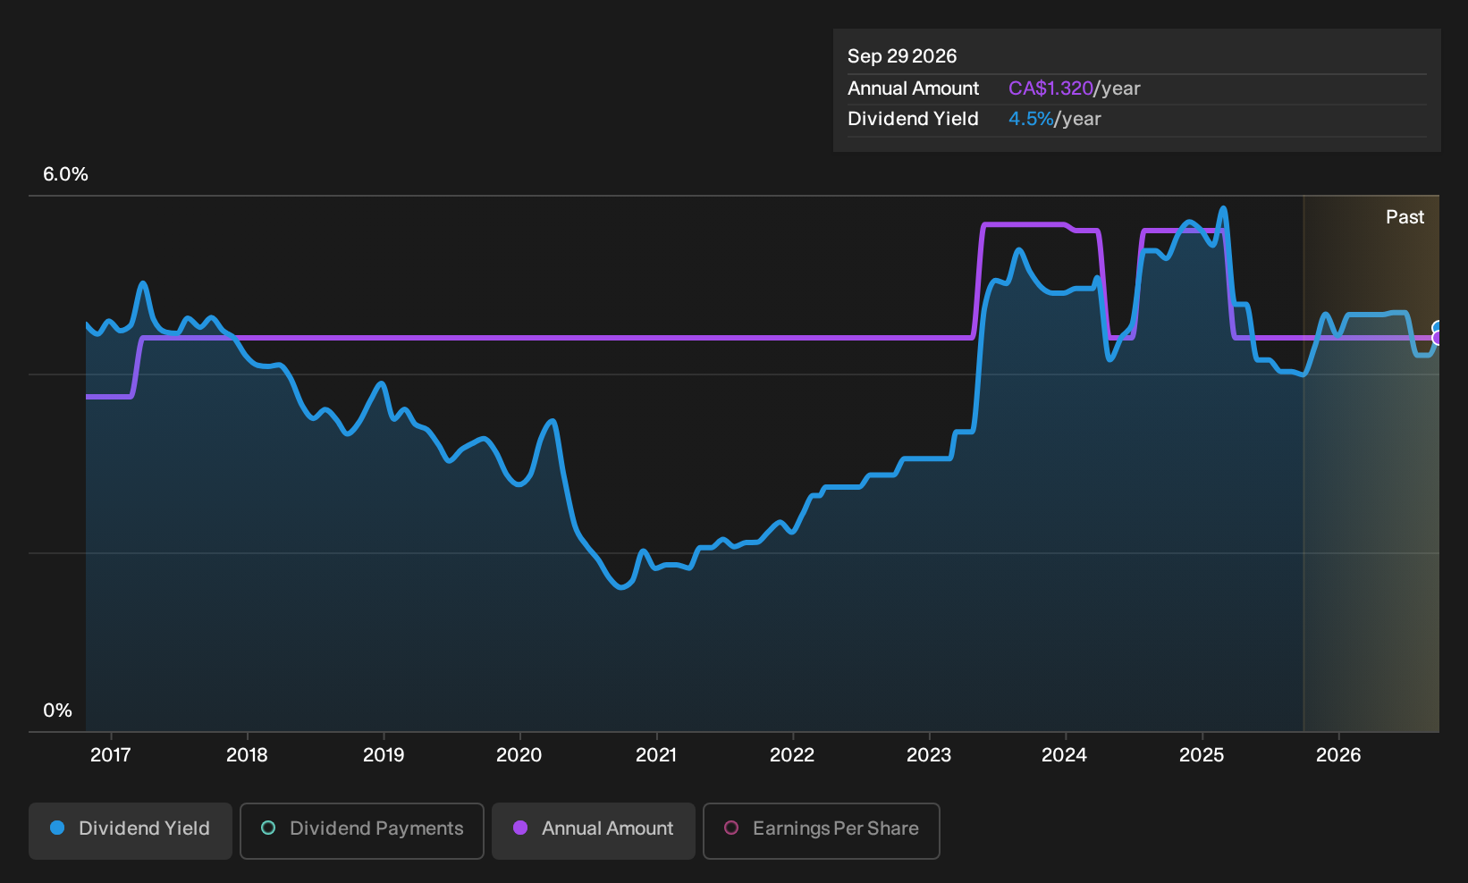Click the 6.0% y-axis label
The height and width of the screenshot is (883, 1468).
65,174
